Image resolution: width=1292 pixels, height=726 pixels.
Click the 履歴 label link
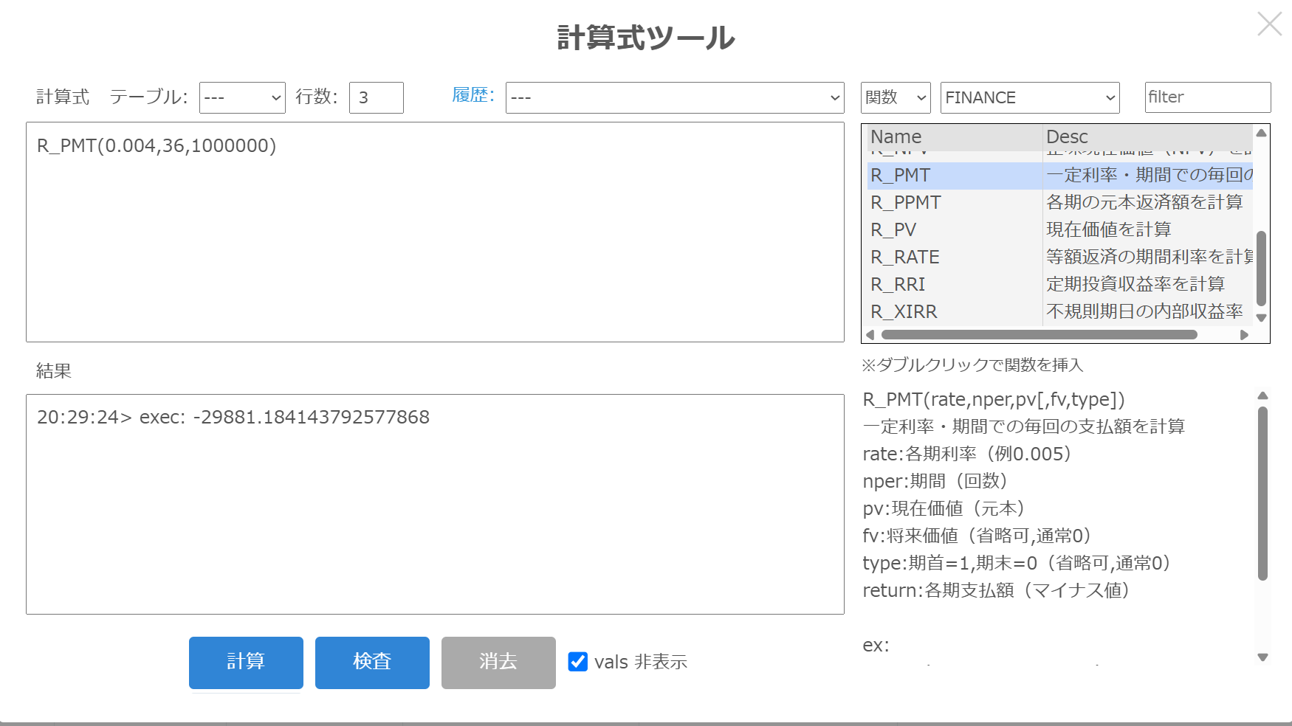[473, 95]
